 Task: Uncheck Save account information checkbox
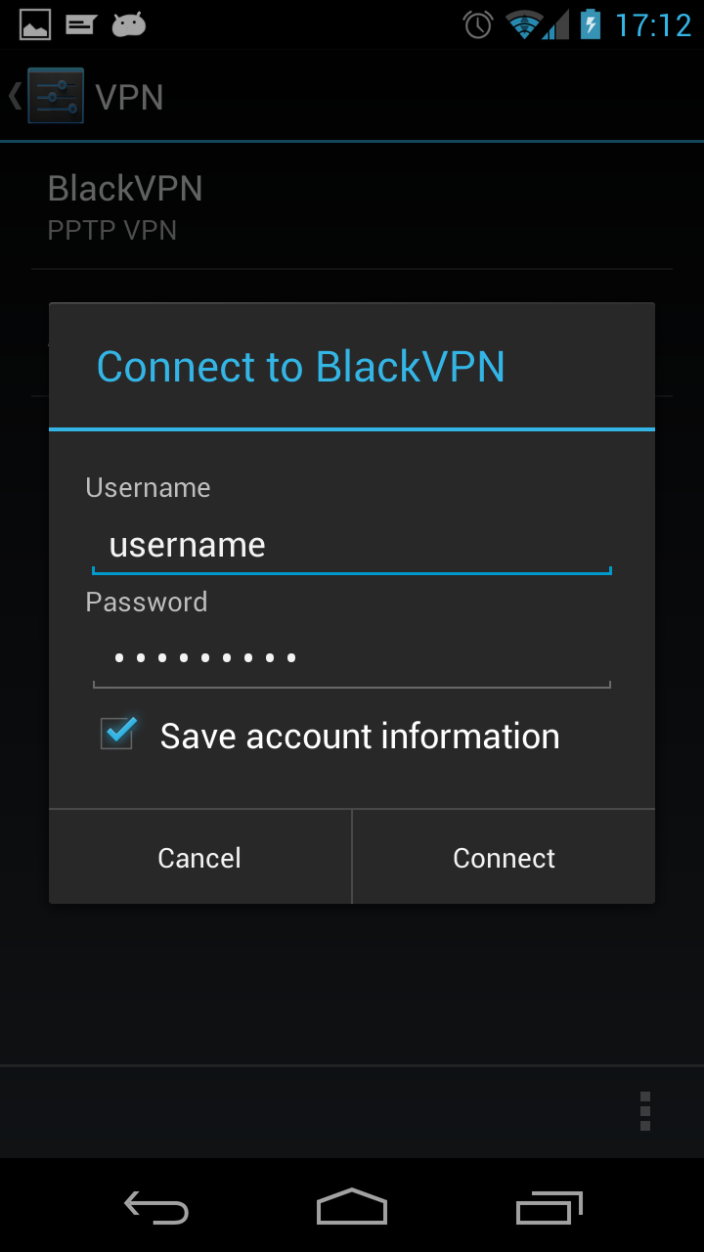point(117,733)
